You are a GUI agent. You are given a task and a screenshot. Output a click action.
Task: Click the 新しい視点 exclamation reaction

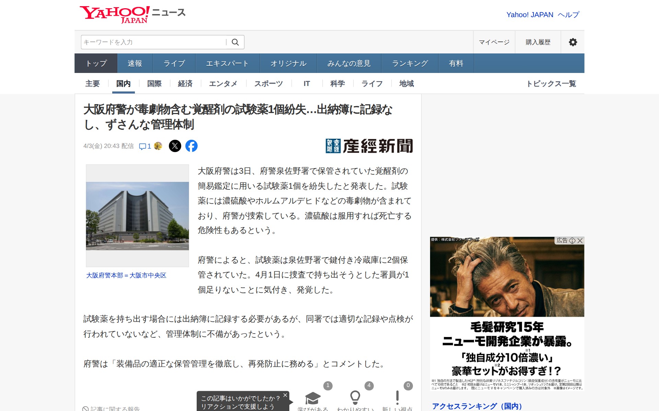397,397
